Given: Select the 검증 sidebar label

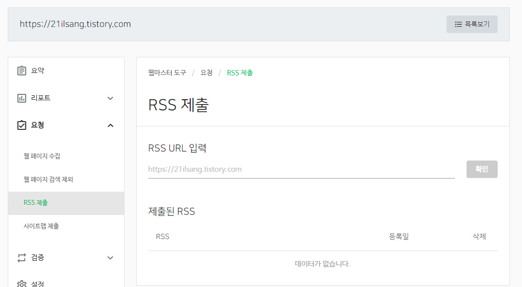Looking at the screenshot, I should (37, 257).
